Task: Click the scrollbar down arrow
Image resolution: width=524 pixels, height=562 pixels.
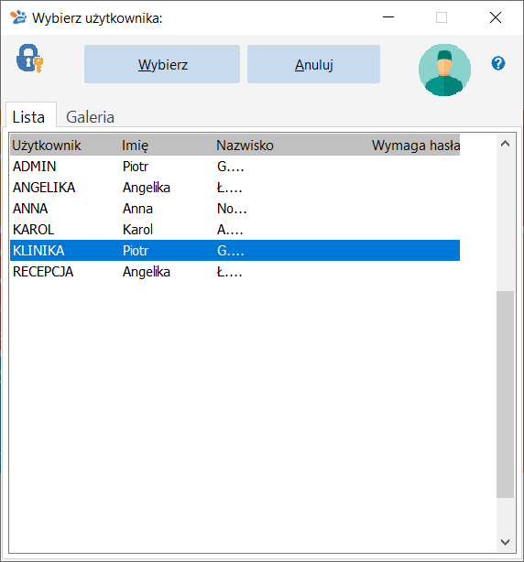Action: (505, 542)
